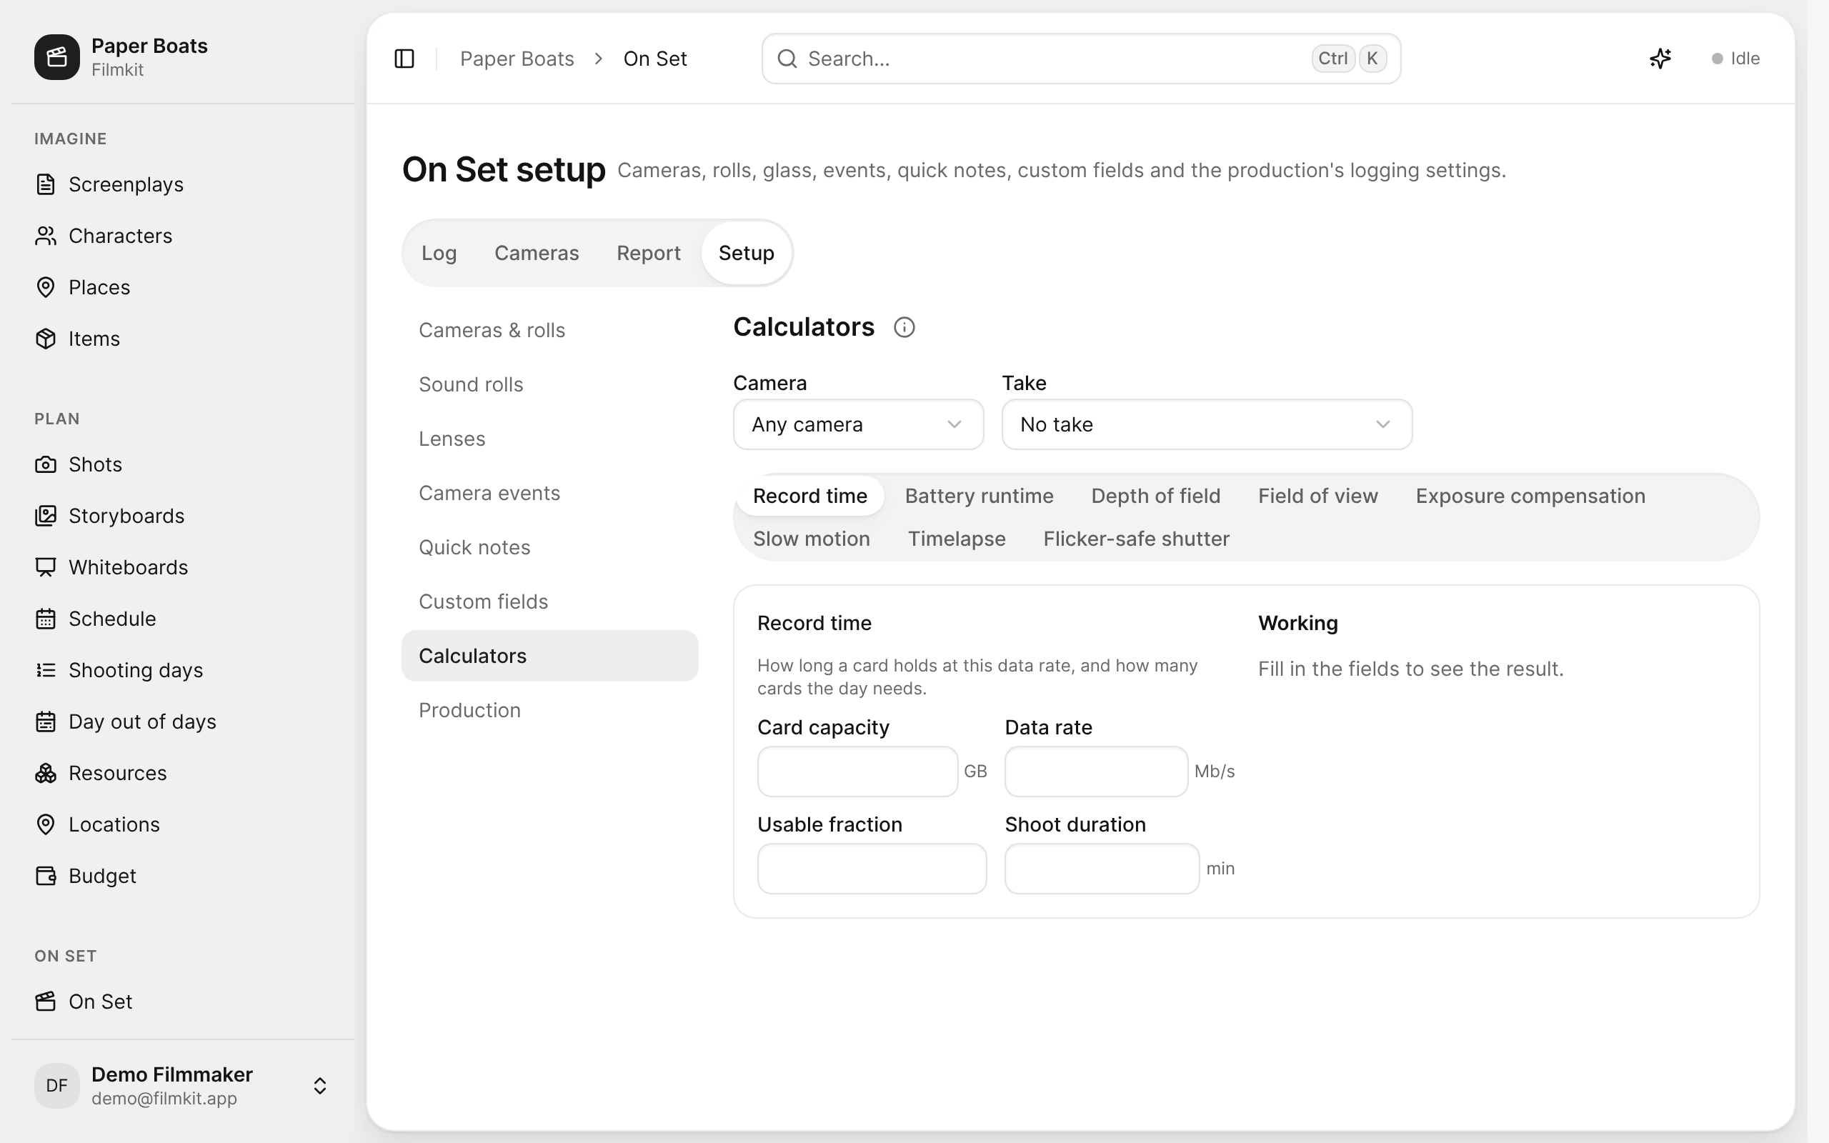Viewport: 1829px width, 1143px height.
Task: Switch to the Report tab
Action: pos(649,253)
